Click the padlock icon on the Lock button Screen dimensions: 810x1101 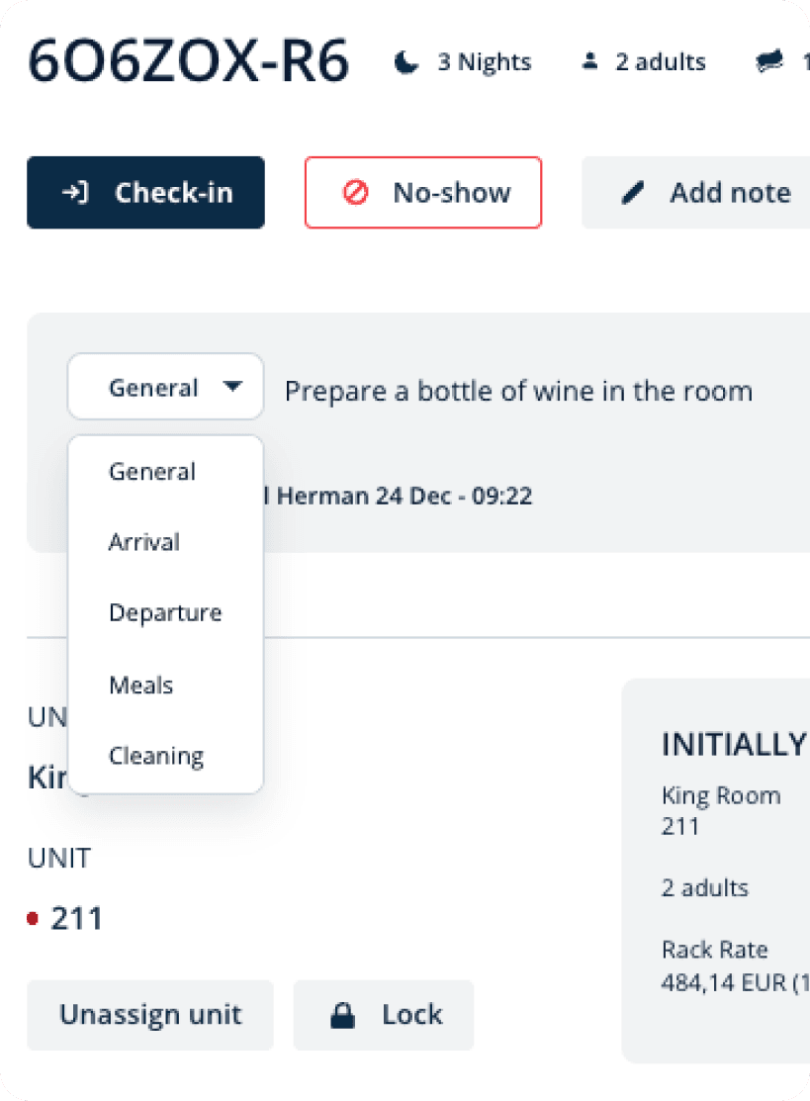(x=342, y=1015)
